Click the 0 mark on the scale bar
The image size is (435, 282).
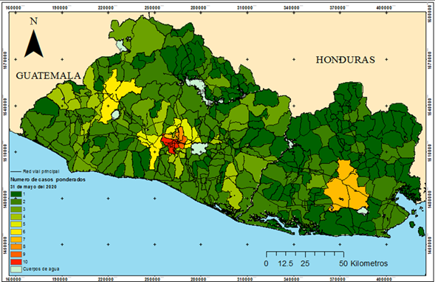(266, 264)
